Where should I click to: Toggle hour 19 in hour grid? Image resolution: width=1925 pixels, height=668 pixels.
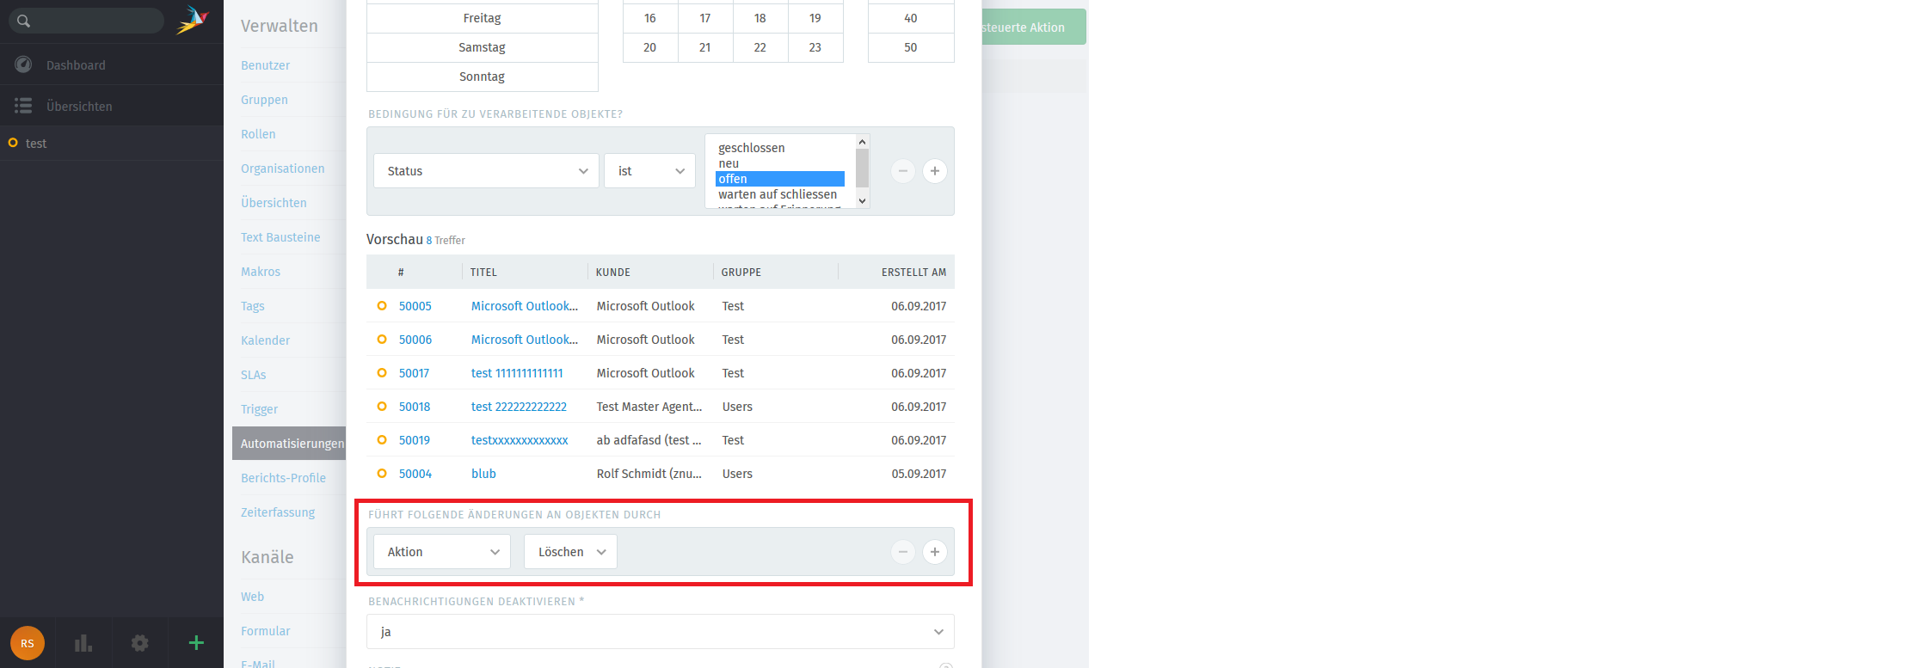point(815,18)
